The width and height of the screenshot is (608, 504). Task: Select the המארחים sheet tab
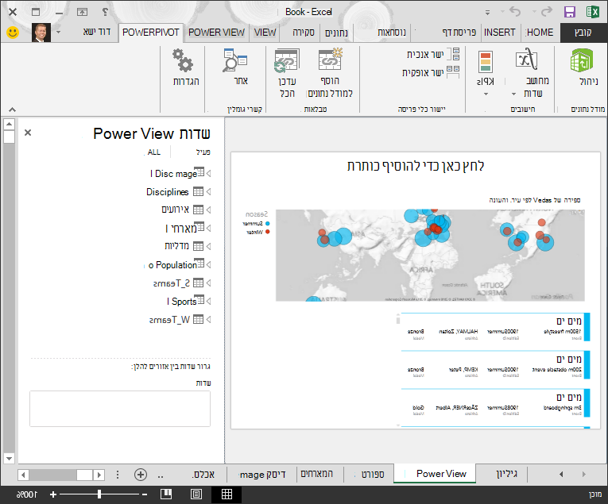pyautogui.click(x=317, y=474)
